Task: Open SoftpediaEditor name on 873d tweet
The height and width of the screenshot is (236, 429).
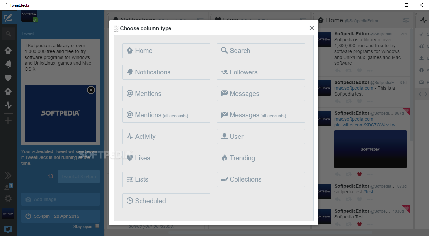Action: 352,186
